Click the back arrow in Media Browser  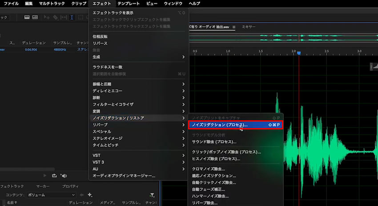pos(82,195)
